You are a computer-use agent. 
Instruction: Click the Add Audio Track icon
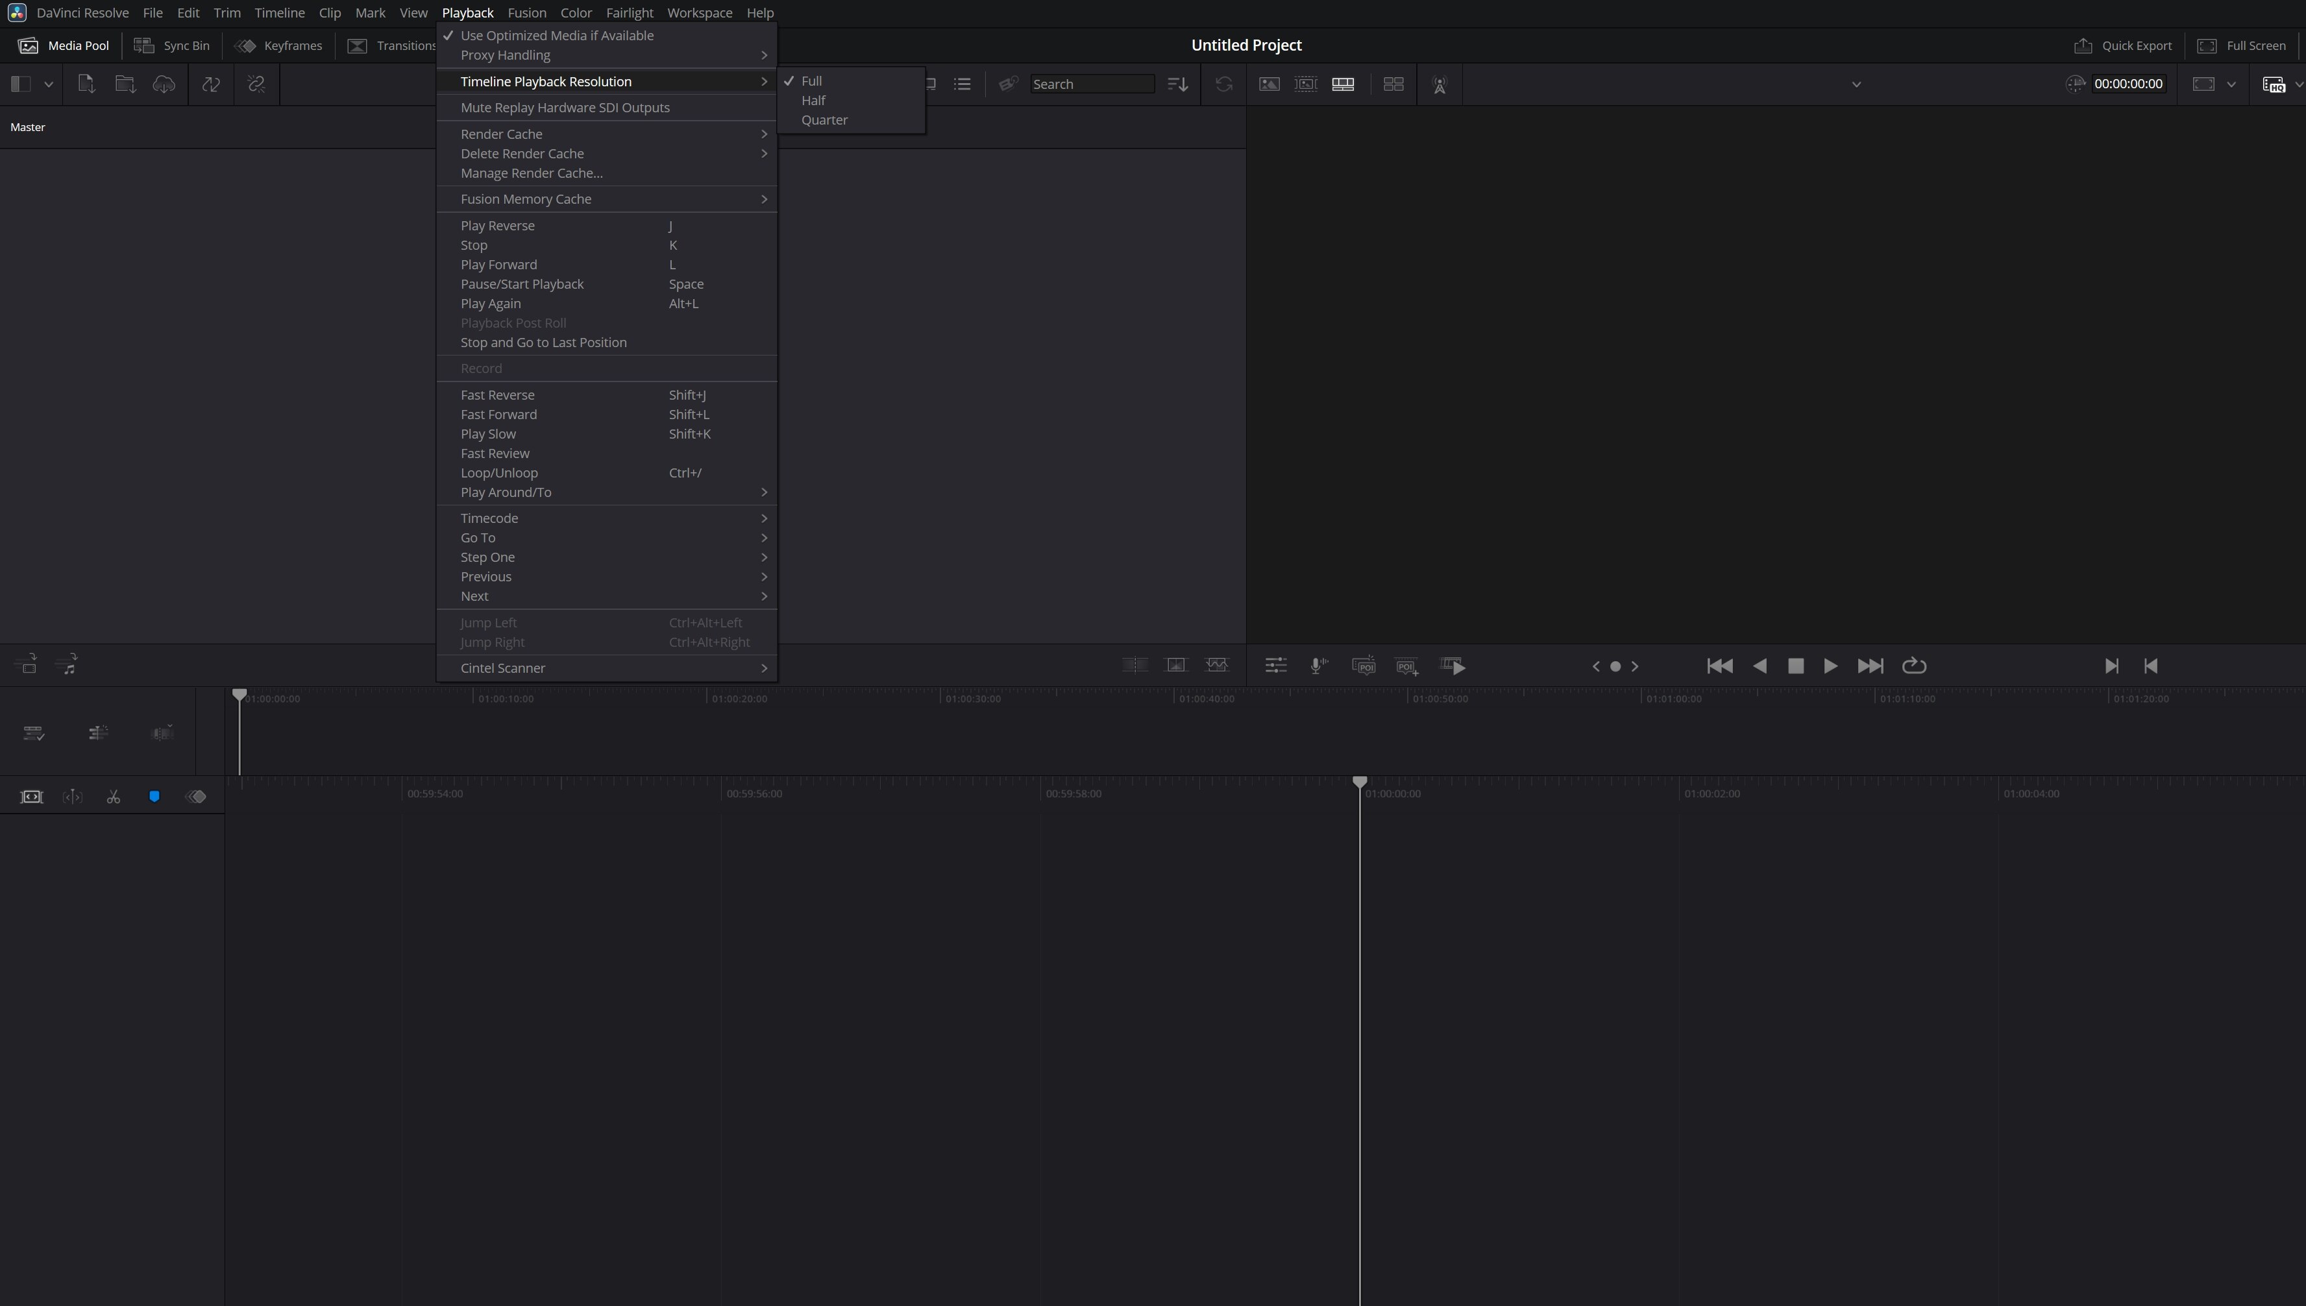coord(66,664)
